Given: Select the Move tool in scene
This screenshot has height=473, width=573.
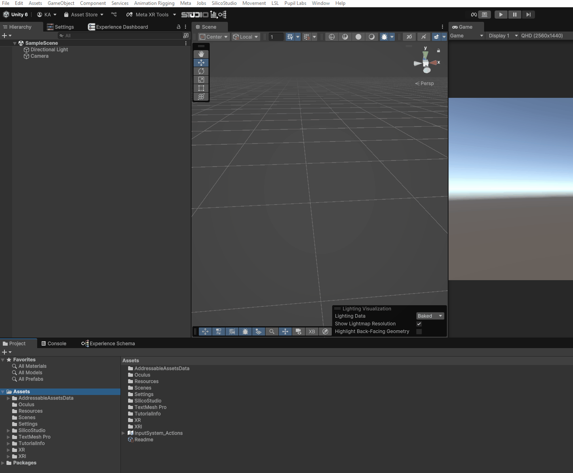Looking at the screenshot, I should pos(201,63).
